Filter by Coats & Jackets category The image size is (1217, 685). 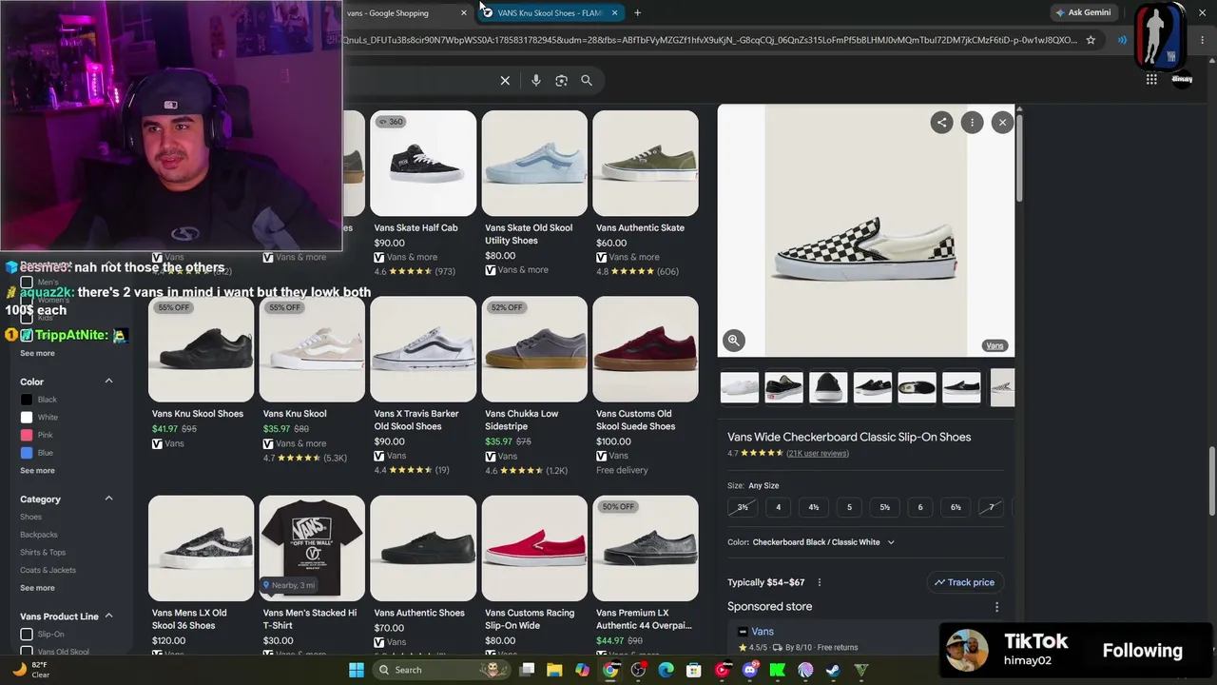point(48,571)
